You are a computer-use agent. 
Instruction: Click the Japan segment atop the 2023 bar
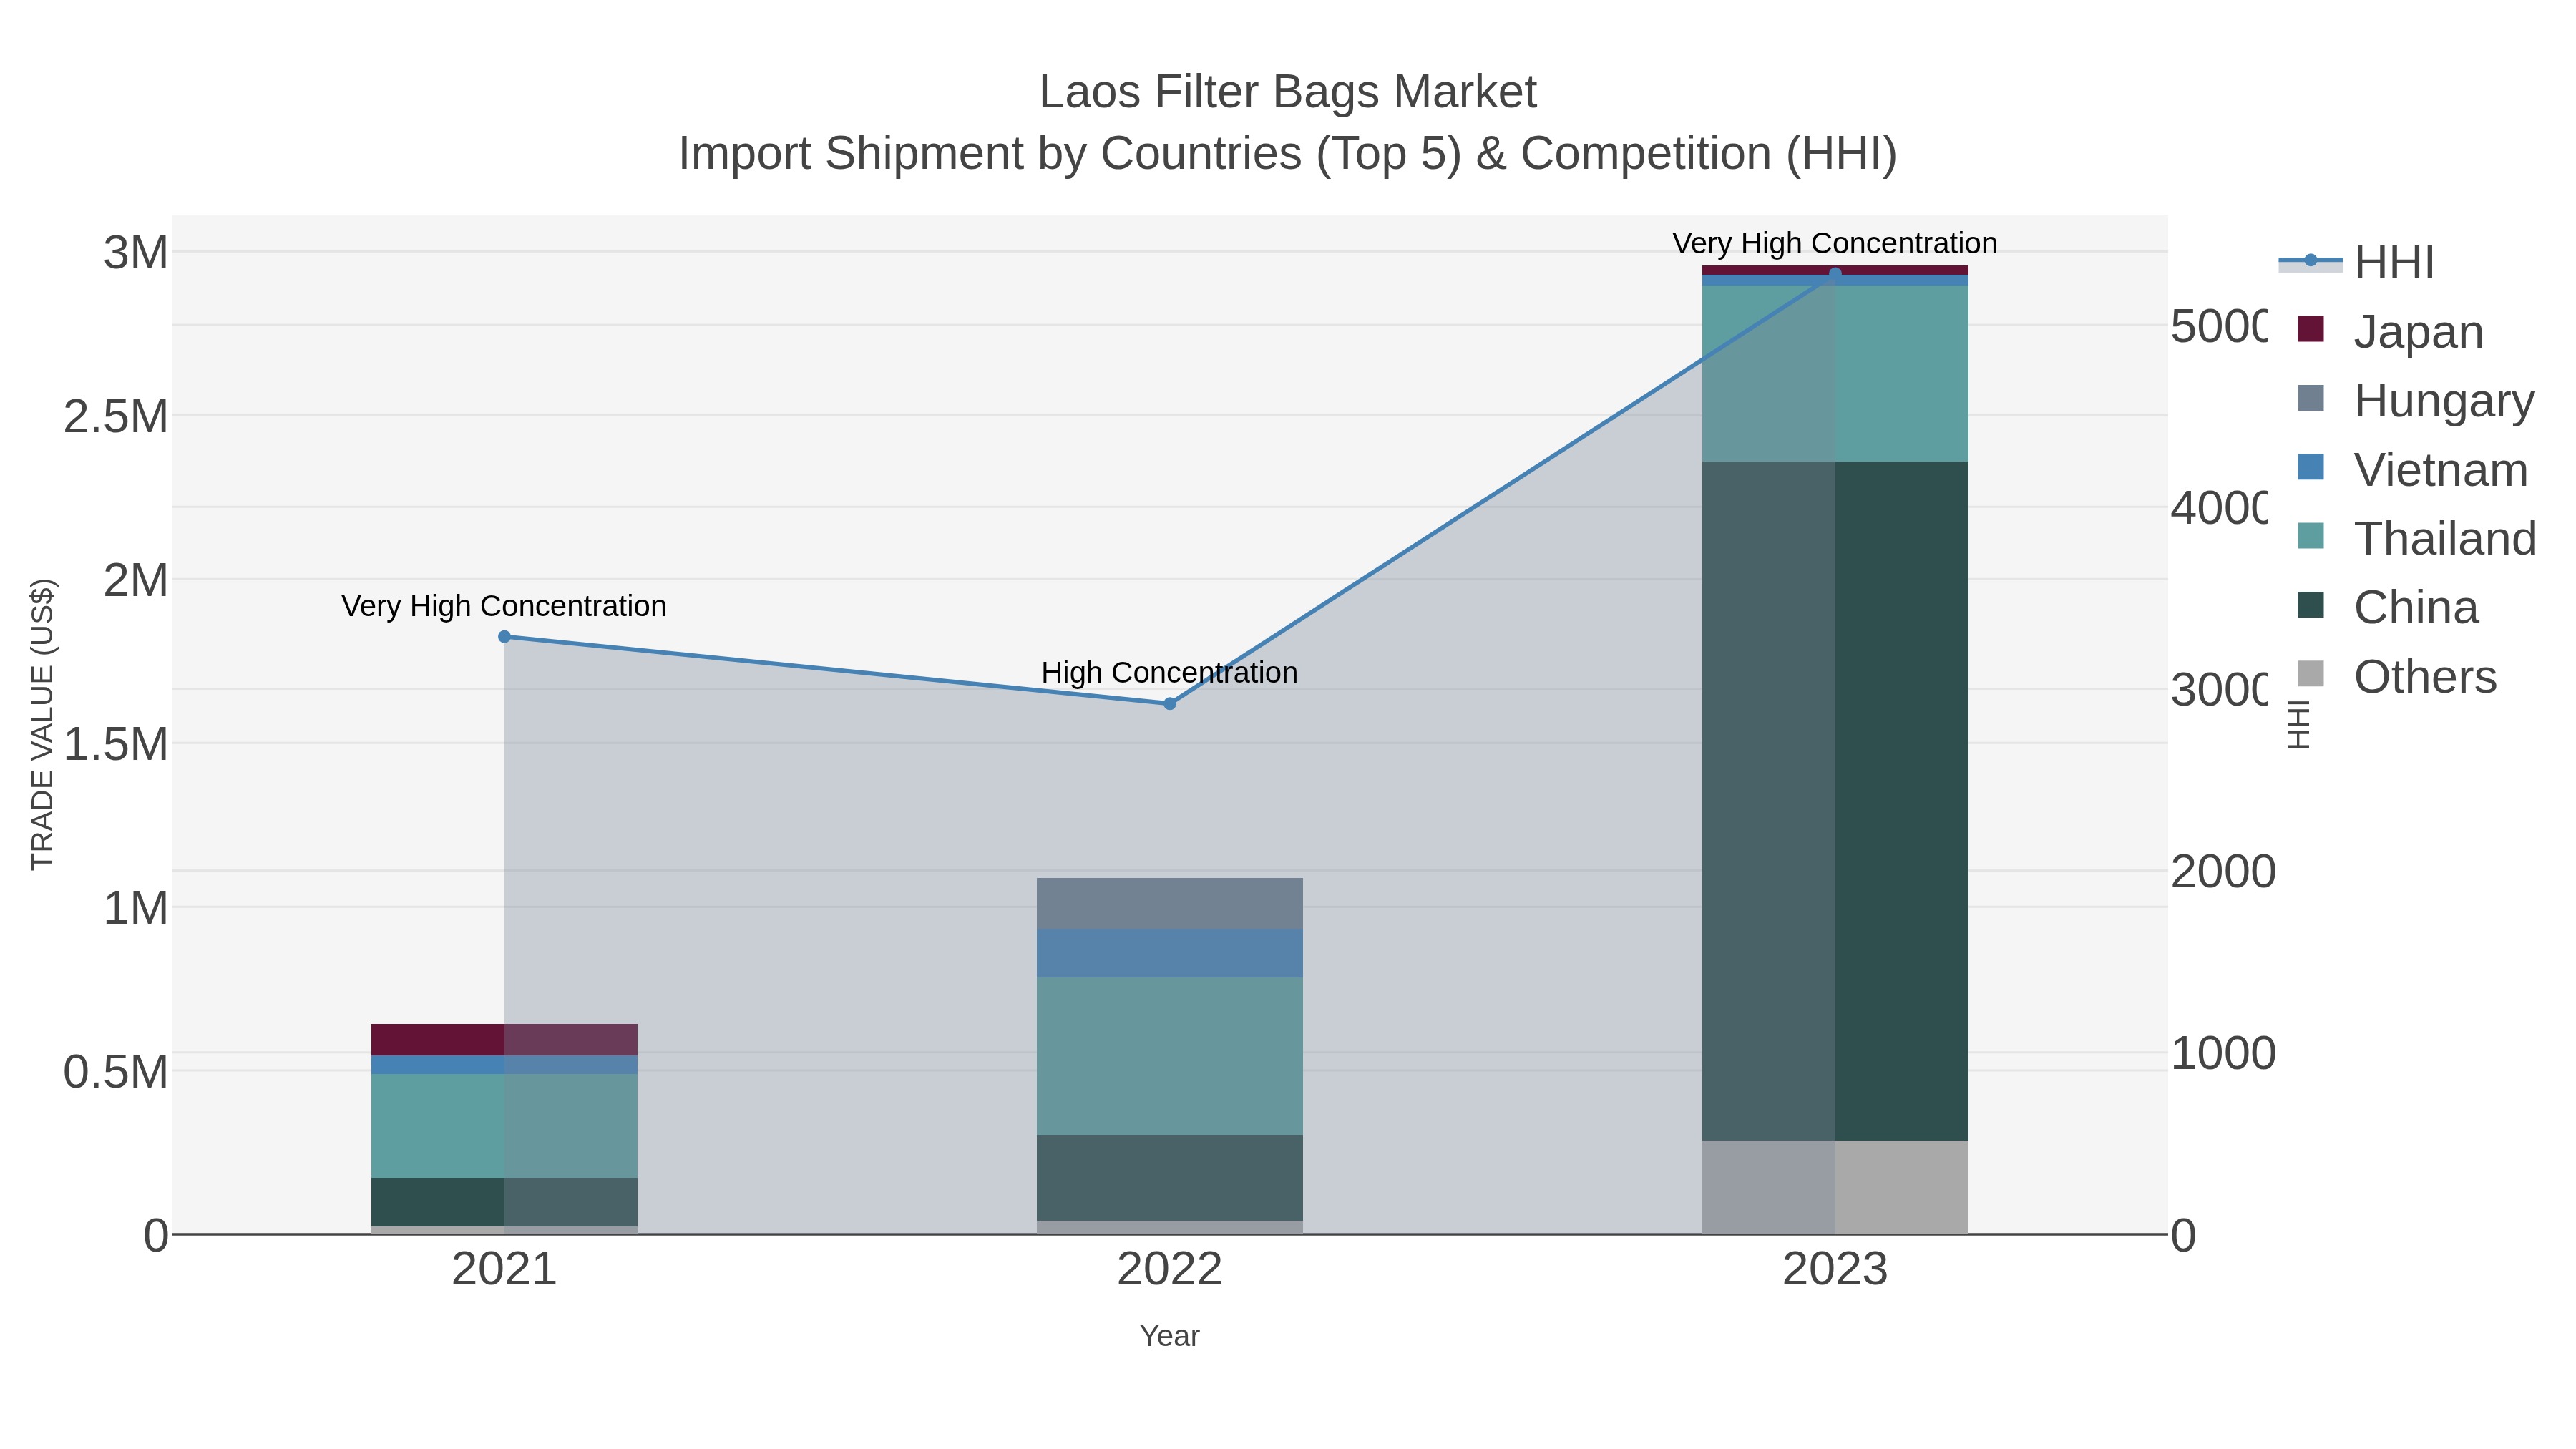point(1835,270)
